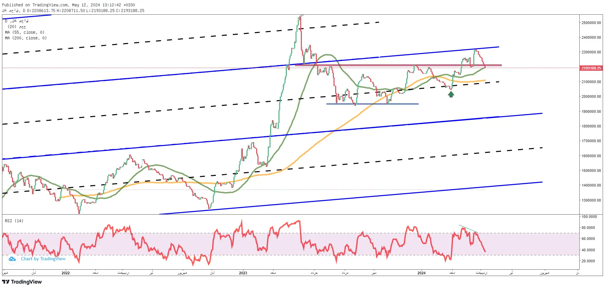605x288 pixels.
Task: Open the "Chart by TradingView" link
Action: [43, 259]
